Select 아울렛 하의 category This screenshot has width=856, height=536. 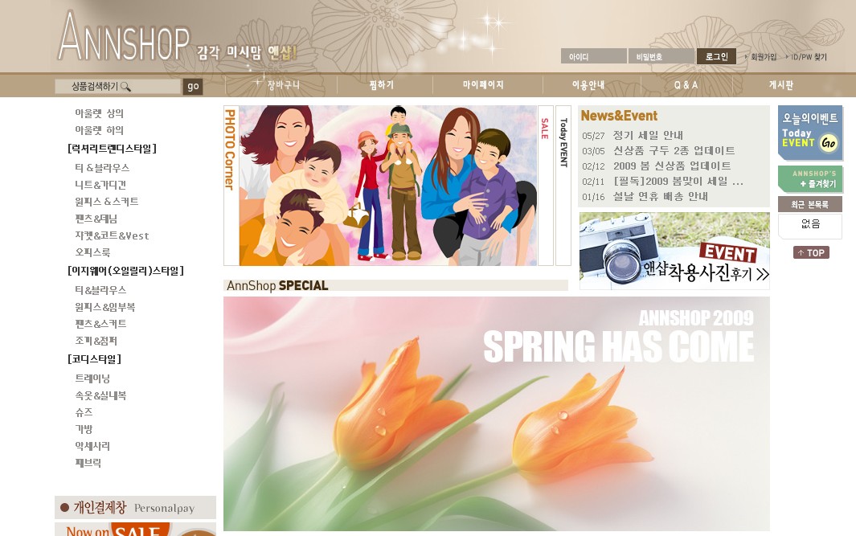(x=100, y=130)
